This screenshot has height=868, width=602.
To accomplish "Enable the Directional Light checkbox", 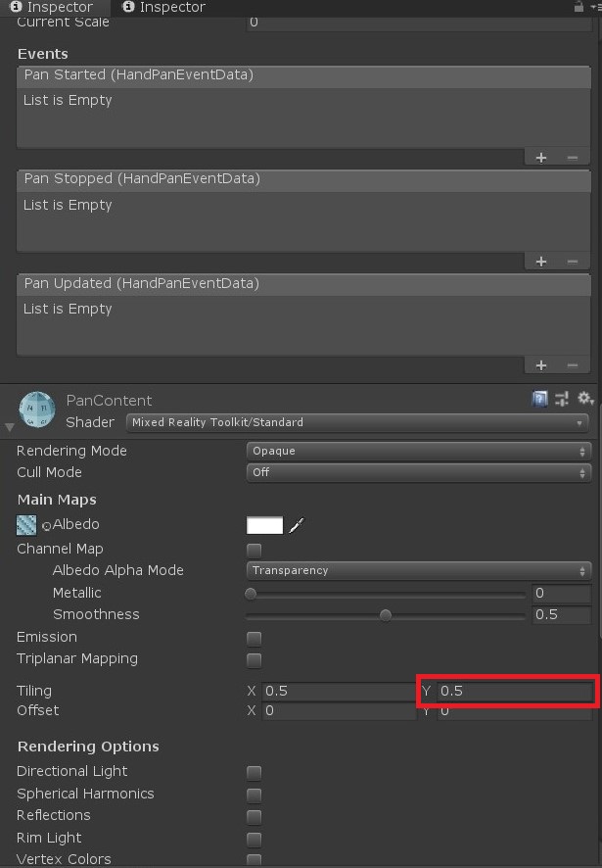I will click(254, 773).
